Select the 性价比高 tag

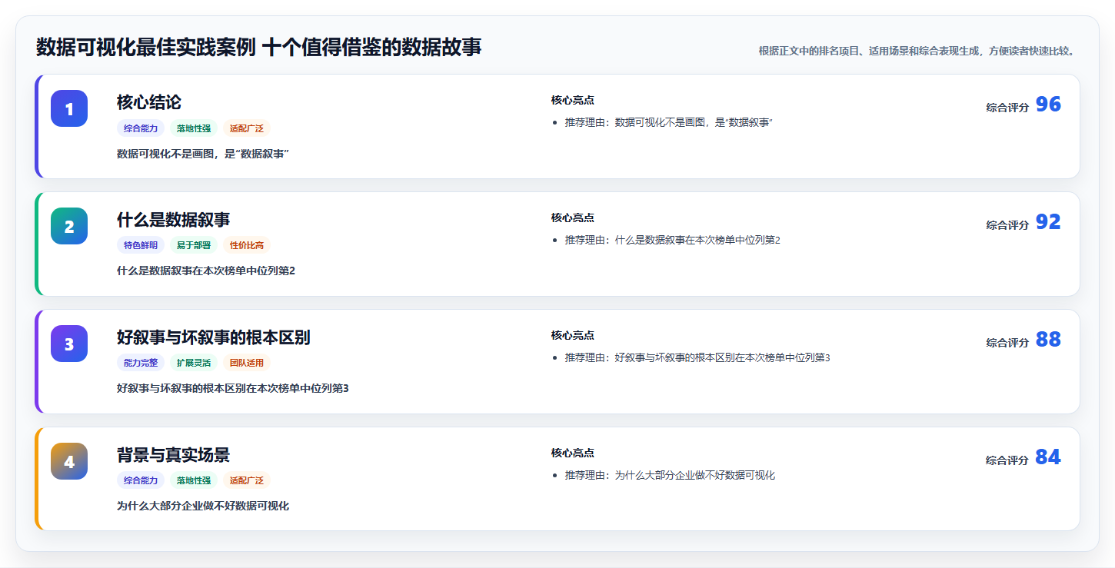coord(247,246)
